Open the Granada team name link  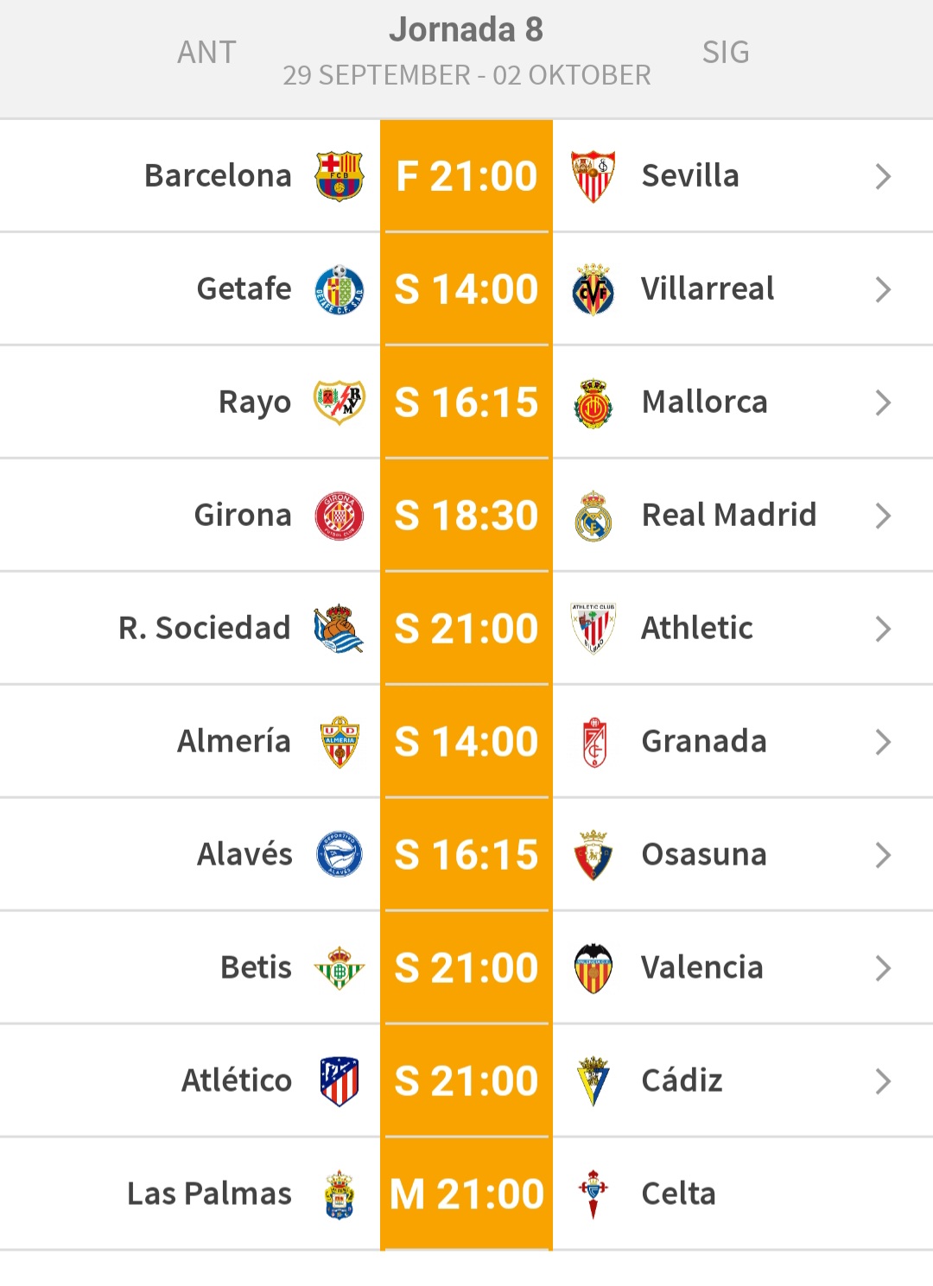(x=704, y=741)
